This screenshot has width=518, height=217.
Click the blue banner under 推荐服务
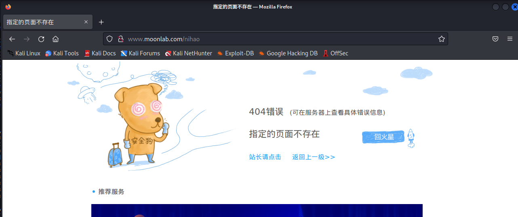click(257, 211)
